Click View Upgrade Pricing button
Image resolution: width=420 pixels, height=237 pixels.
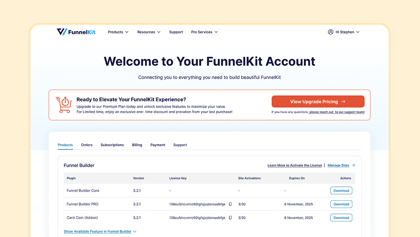[318, 102]
